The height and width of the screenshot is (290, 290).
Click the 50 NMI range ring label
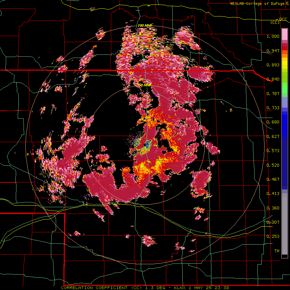[x=145, y=85]
